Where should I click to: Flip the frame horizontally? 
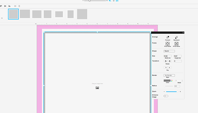[166, 67]
